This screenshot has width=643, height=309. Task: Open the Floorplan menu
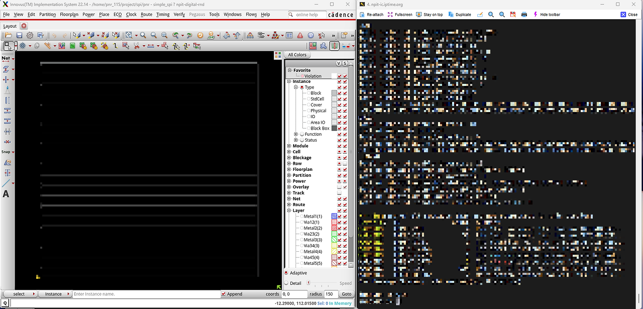tap(69, 15)
